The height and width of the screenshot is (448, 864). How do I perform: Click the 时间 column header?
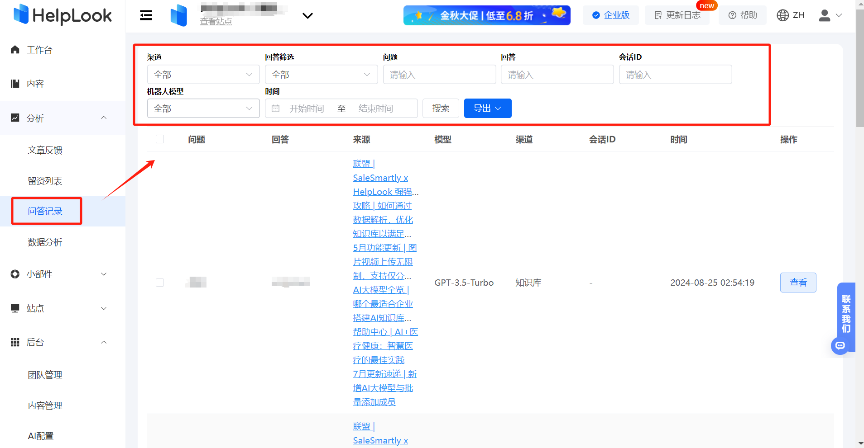679,139
